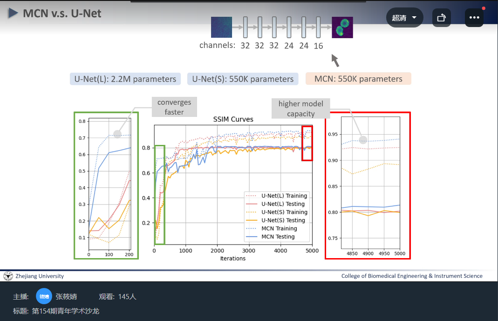
Task: Click the higher model capacity callout
Action: coord(300,109)
